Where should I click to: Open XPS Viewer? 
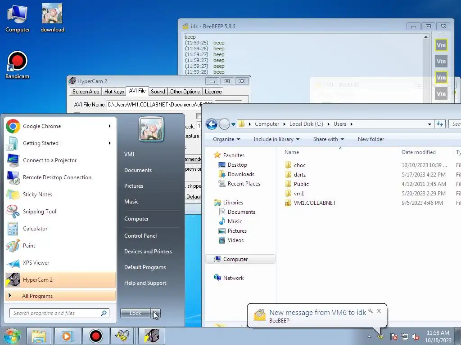click(x=60, y=262)
